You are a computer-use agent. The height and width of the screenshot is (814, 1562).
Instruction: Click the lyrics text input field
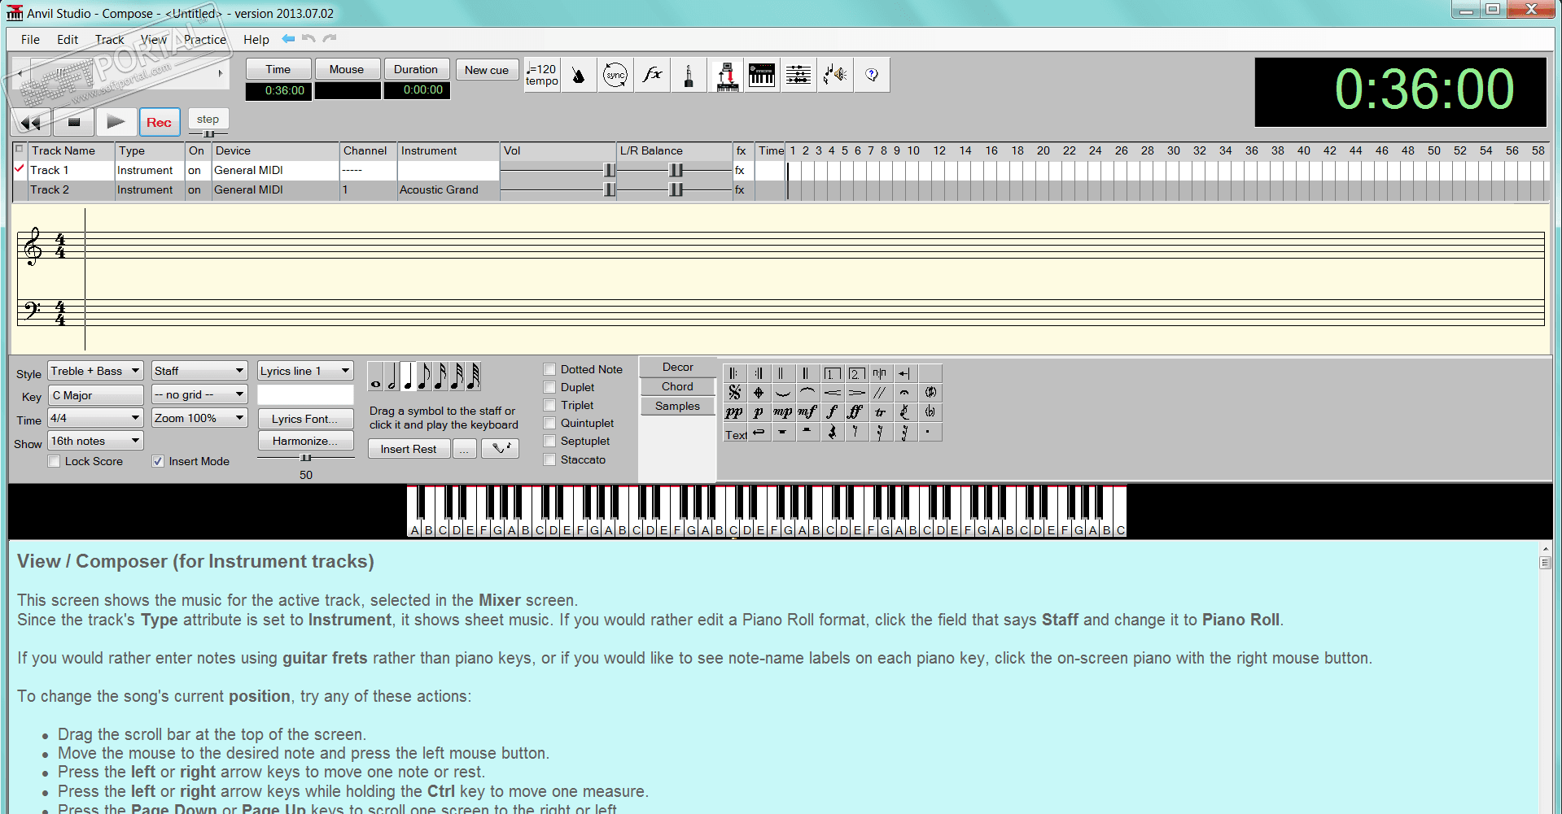pyautogui.click(x=305, y=394)
